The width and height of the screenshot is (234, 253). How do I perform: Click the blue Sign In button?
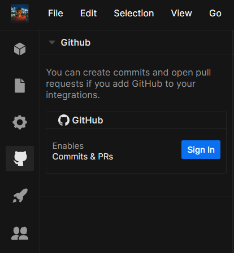tap(201, 149)
